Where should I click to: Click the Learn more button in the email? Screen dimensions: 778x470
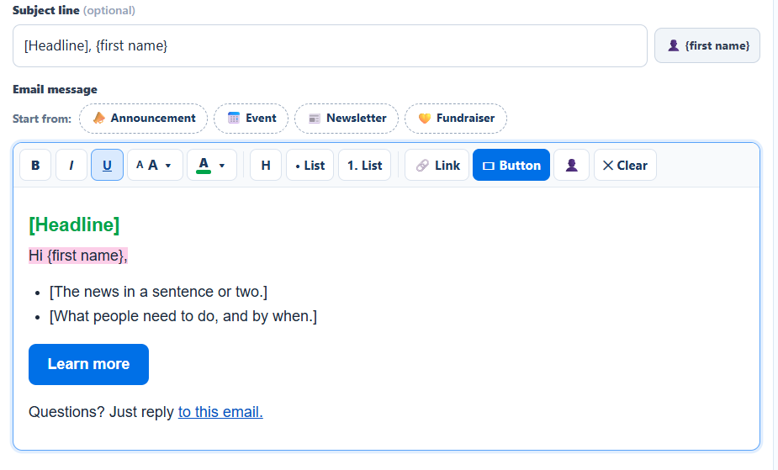89,364
